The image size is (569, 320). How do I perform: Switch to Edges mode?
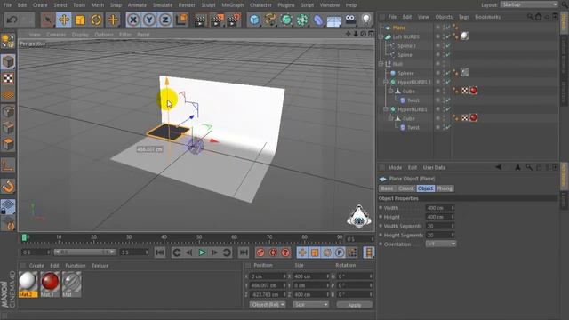tap(8, 128)
